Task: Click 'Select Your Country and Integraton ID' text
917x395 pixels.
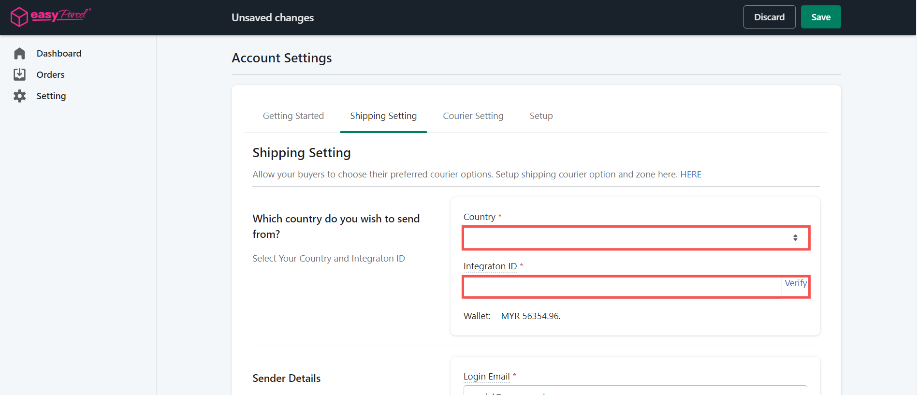Action: [x=329, y=259]
